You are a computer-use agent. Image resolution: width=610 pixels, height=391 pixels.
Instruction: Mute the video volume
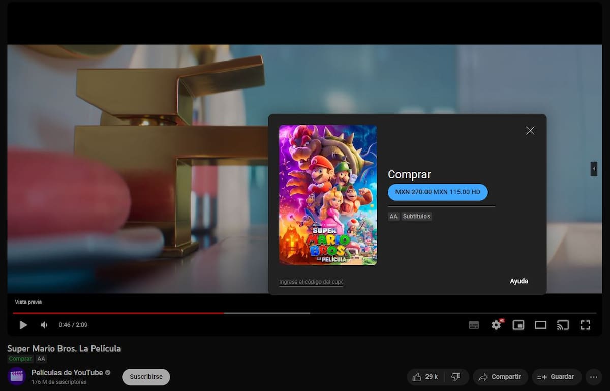(44, 325)
